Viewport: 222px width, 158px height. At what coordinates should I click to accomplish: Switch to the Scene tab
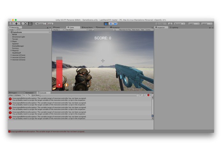57,28
